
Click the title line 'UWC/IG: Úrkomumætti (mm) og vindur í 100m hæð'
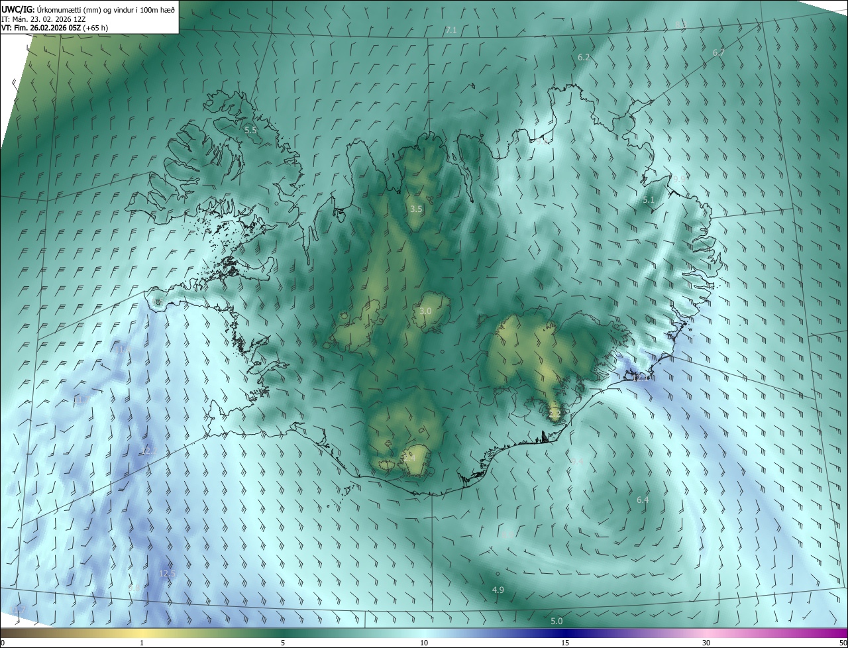[x=88, y=9]
